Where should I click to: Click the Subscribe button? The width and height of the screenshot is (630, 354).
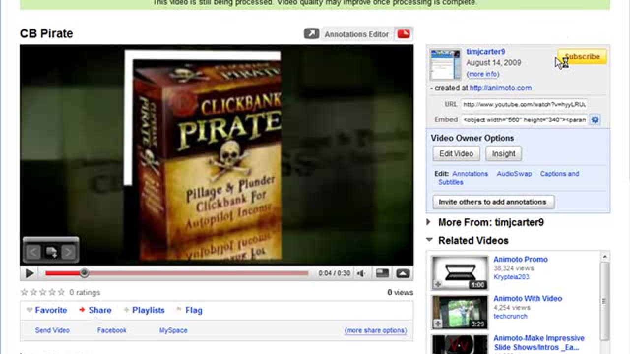(582, 57)
